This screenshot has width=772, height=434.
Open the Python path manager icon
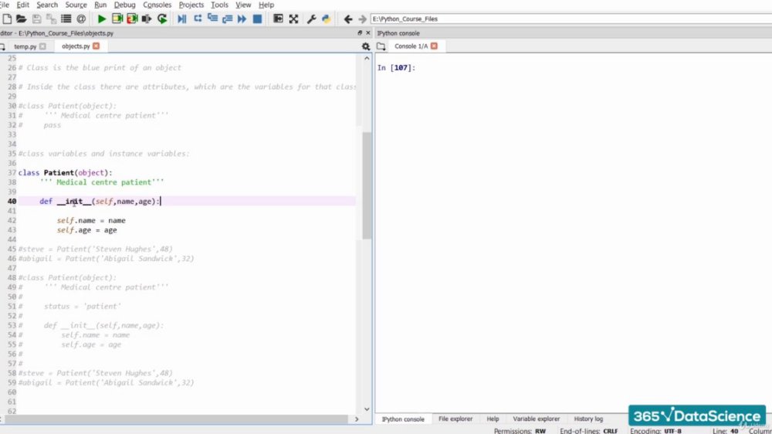pyautogui.click(x=326, y=19)
